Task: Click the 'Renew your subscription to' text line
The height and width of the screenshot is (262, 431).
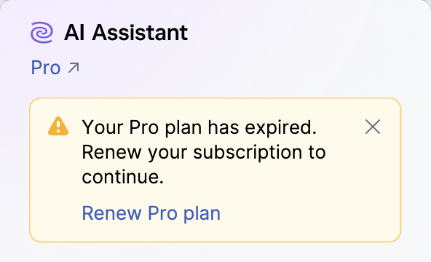Action: pos(204,152)
